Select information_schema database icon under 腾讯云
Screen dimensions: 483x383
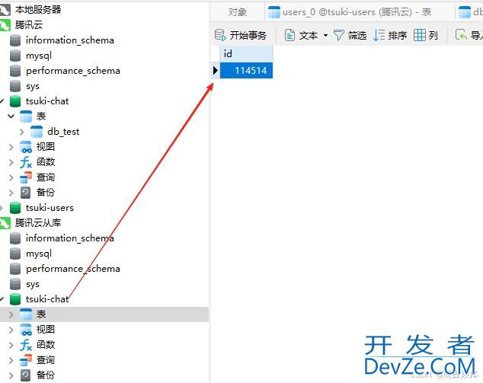[x=15, y=40]
